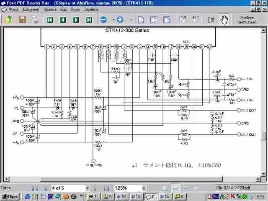Click the Пуск start button
This screenshot has width=268, height=201.
pos(10,196)
